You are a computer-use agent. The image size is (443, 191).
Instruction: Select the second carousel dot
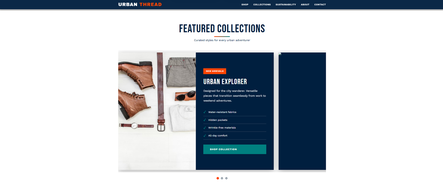click(x=222, y=178)
